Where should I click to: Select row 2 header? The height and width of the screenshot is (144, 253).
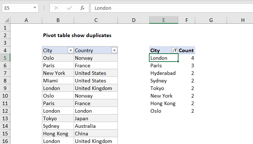5,35
